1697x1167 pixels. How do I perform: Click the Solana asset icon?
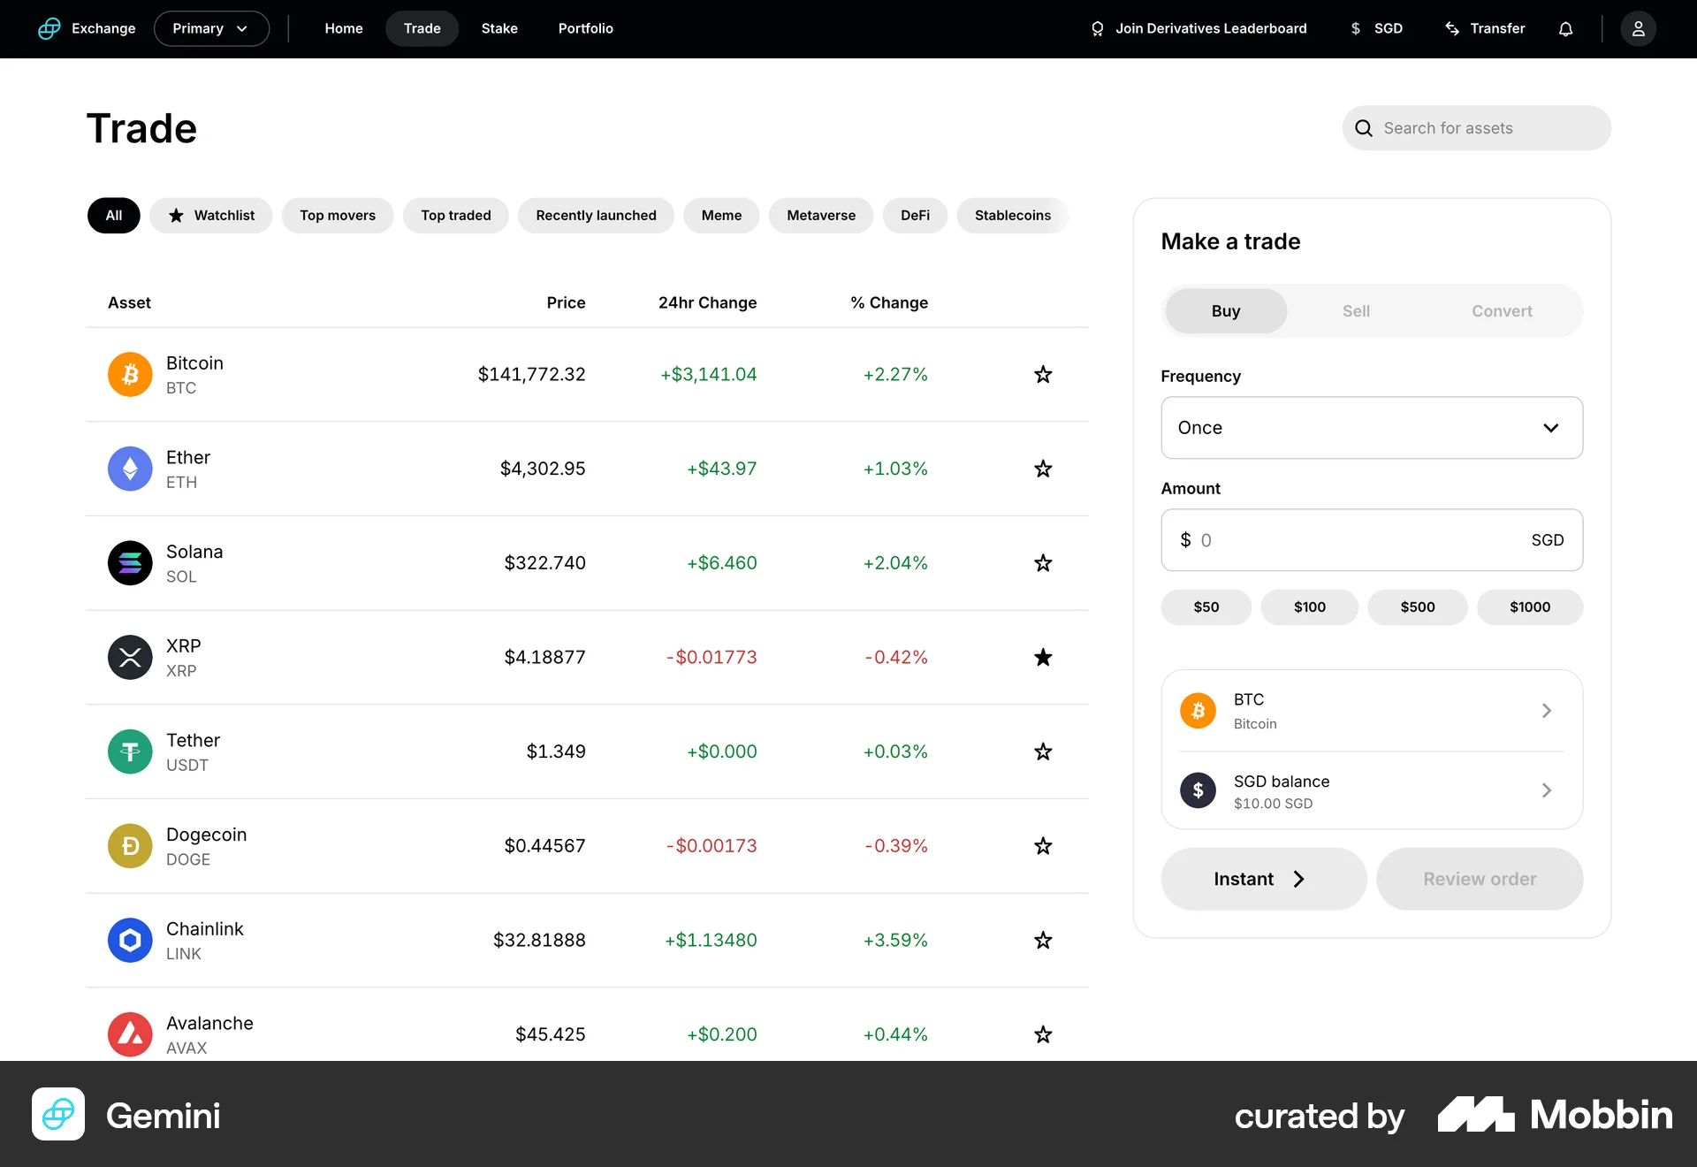[x=130, y=562]
